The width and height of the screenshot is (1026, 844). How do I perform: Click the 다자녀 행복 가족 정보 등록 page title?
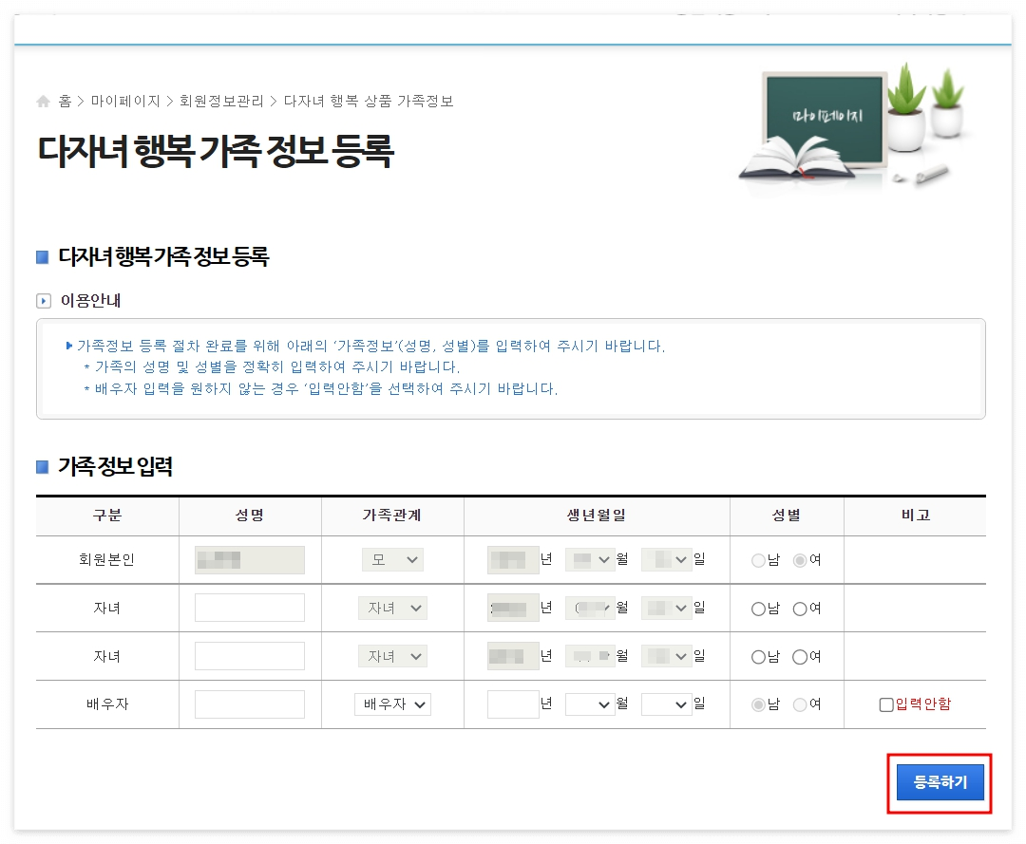click(216, 151)
